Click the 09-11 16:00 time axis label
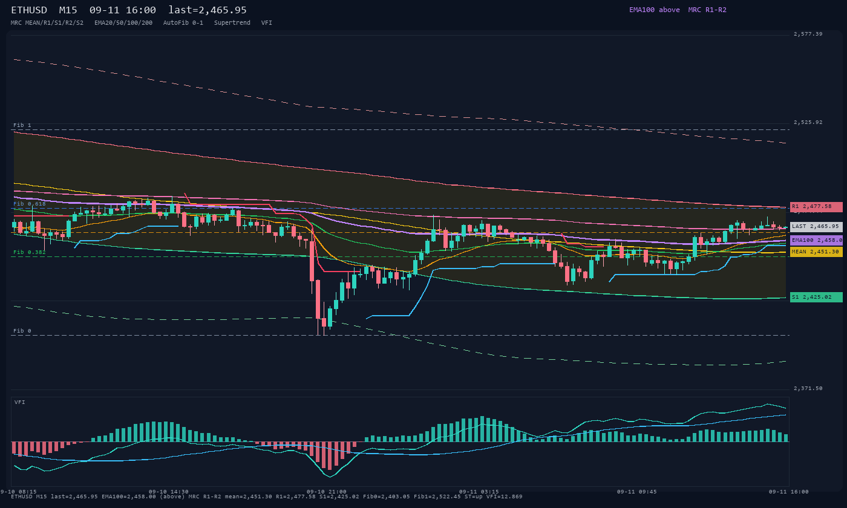The height and width of the screenshot is (508, 847). coord(789,492)
